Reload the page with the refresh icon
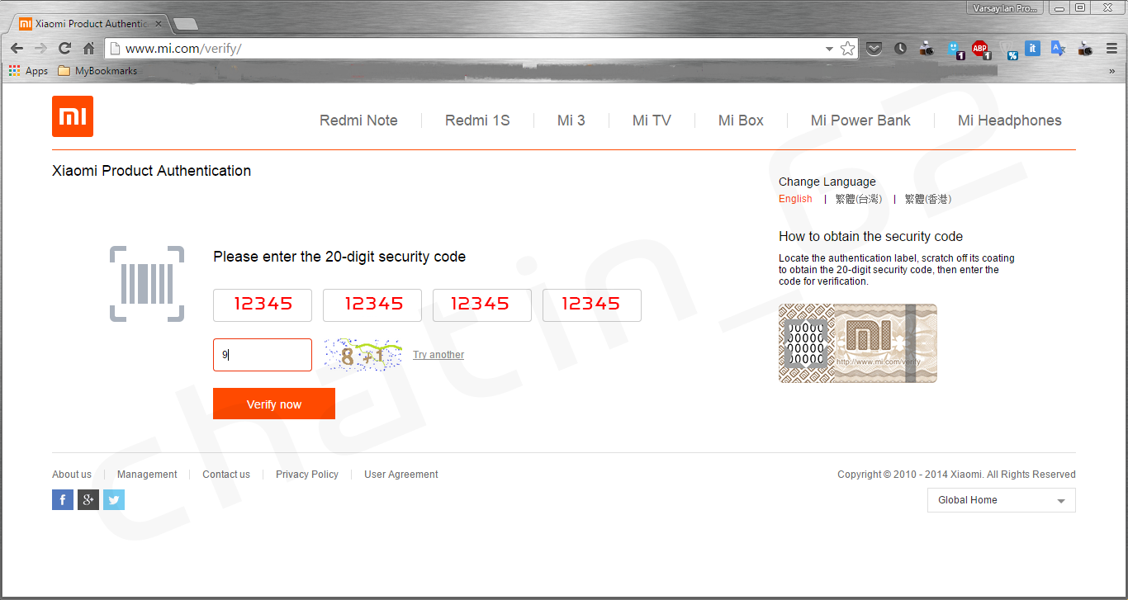1128x600 pixels. click(64, 49)
